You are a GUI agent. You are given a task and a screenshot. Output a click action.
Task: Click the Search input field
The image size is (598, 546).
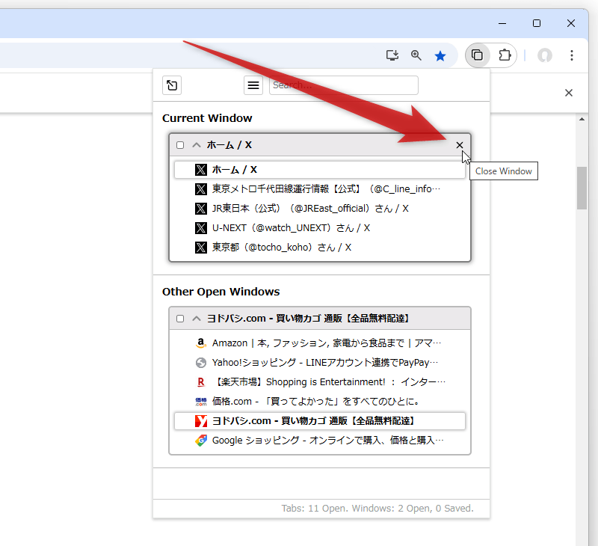click(344, 85)
